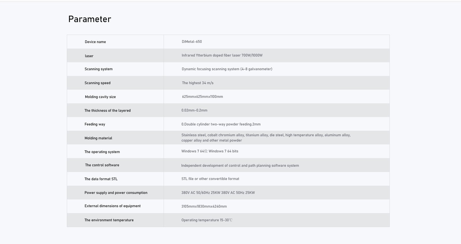The height and width of the screenshot is (244, 461).
Task: Click the Scanning speed label
Action: coord(97,83)
